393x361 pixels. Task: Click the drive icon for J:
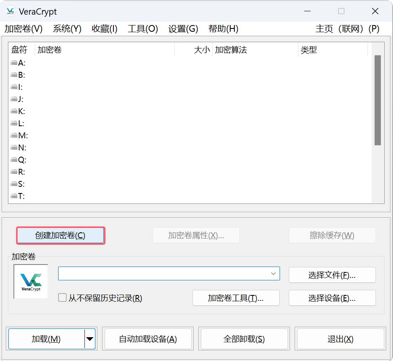(14, 99)
